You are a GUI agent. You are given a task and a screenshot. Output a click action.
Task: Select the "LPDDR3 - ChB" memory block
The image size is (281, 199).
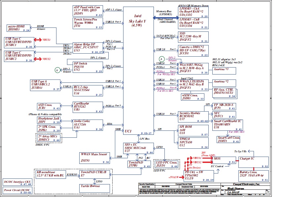[x=193, y=24]
